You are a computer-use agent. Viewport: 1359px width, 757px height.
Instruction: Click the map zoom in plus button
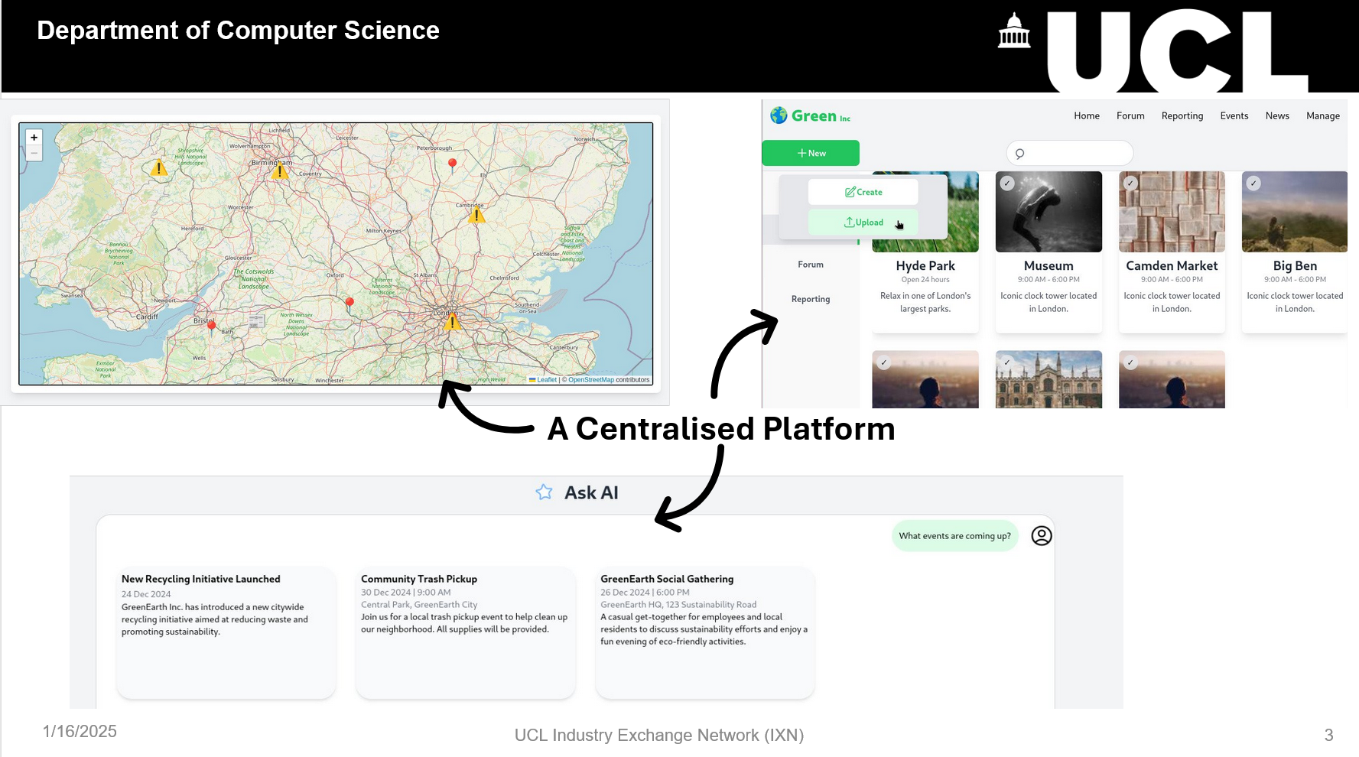point(34,138)
